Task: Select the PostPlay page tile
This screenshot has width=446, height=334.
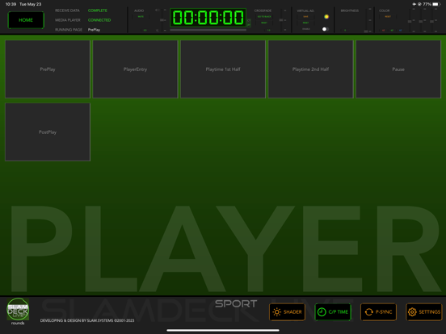Action: [x=48, y=132]
